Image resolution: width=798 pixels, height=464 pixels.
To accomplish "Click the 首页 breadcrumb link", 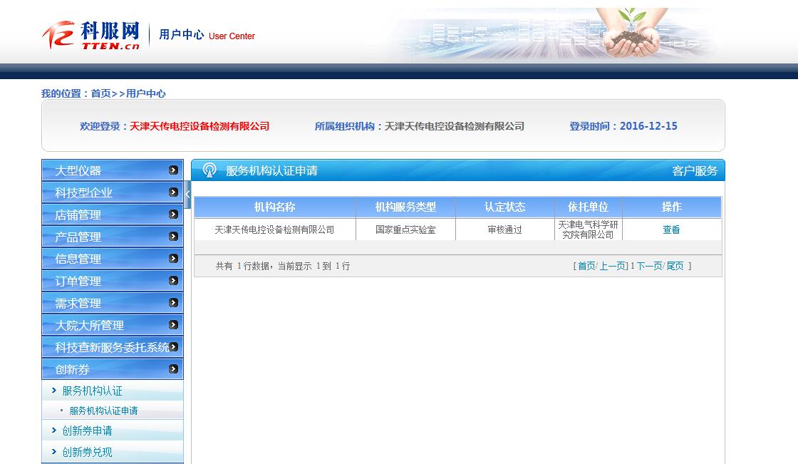I will pos(100,93).
